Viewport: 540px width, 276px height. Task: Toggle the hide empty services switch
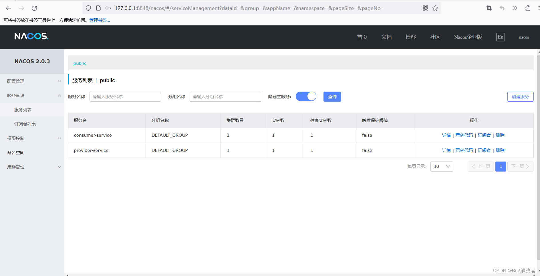click(306, 96)
